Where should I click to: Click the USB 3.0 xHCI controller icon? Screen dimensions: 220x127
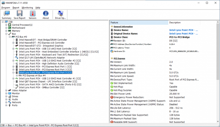17,49
